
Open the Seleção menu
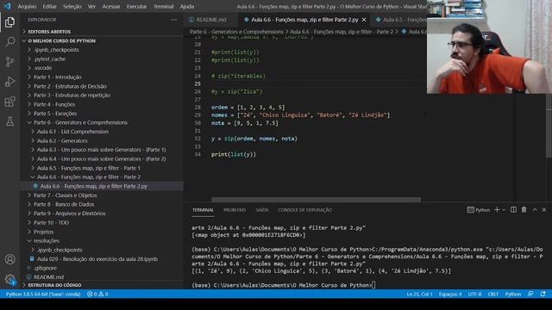(x=72, y=6)
